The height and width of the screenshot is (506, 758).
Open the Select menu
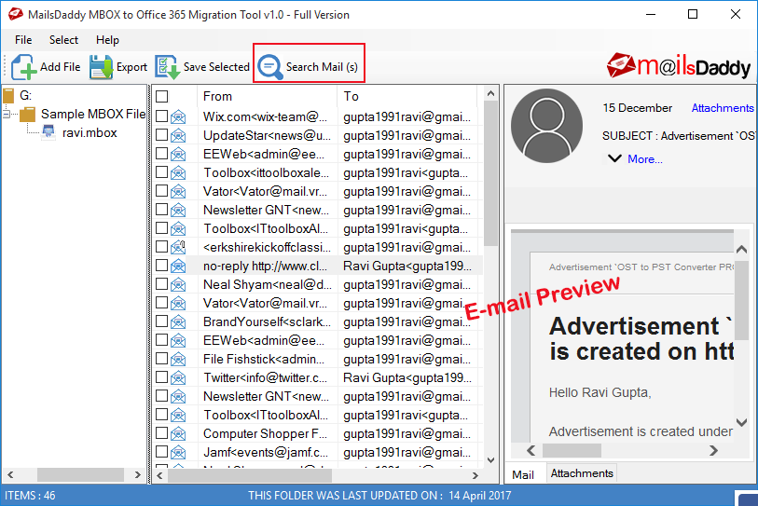(63, 40)
